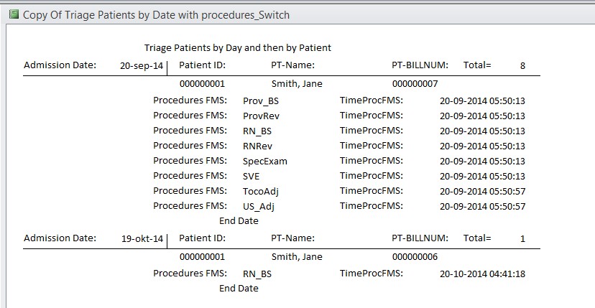Click the PT-BILLNUM value 000000007

415,84
